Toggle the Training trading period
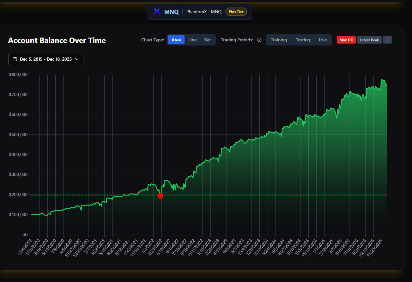Screen dimensions: 412x282 (x=279, y=40)
